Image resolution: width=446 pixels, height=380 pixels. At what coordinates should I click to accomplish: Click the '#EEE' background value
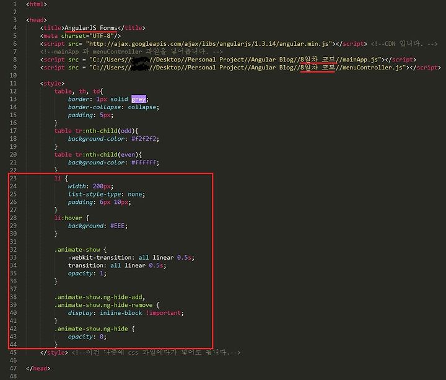click(x=117, y=226)
